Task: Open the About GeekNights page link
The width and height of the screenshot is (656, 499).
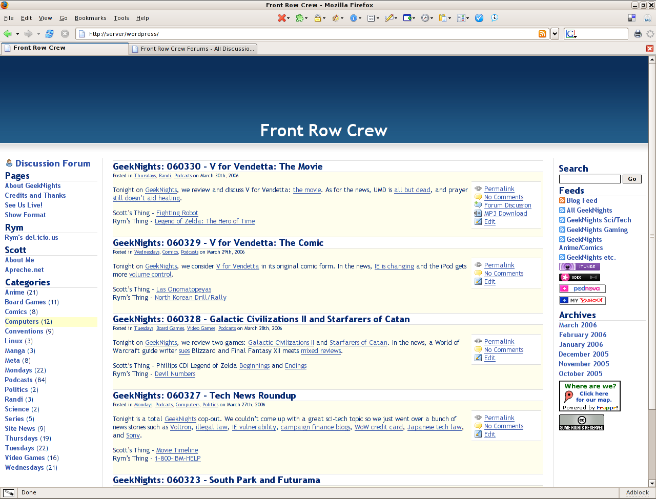Action: pos(33,186)
